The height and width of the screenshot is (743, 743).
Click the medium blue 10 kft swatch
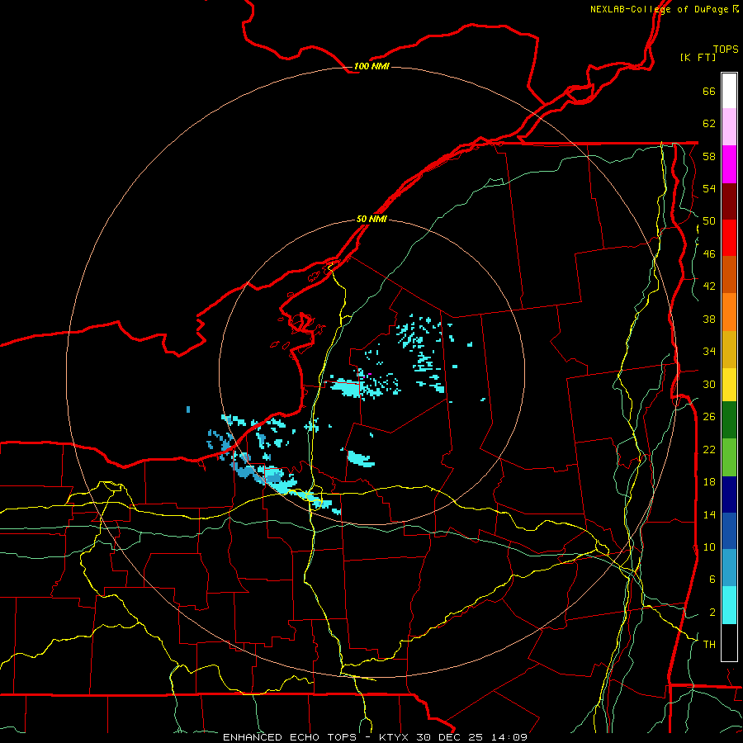pos(729,531)
